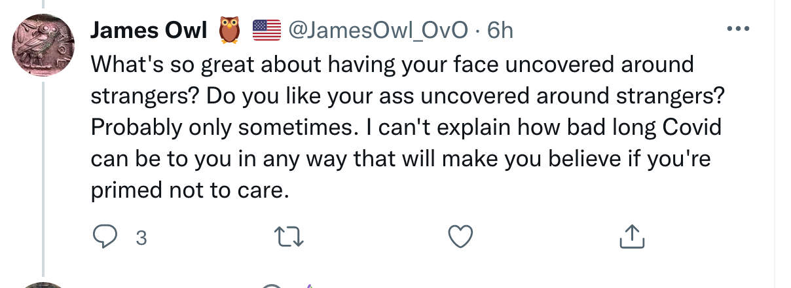Open the three-dot more options menu
The width and height of the screenshot is (791, 288).
click(x=738, y=29)
